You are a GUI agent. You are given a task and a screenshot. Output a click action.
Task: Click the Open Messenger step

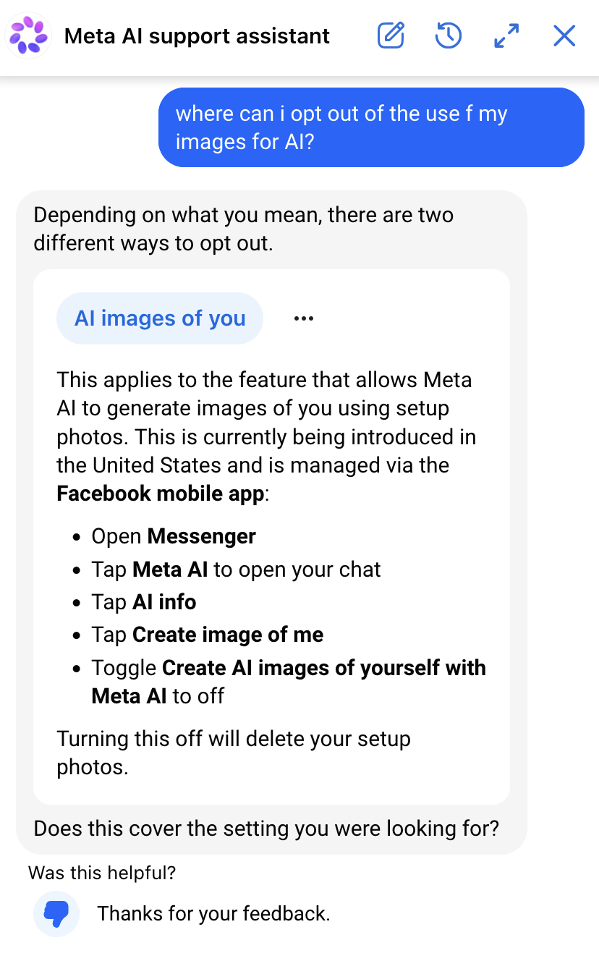click(174, 536)
